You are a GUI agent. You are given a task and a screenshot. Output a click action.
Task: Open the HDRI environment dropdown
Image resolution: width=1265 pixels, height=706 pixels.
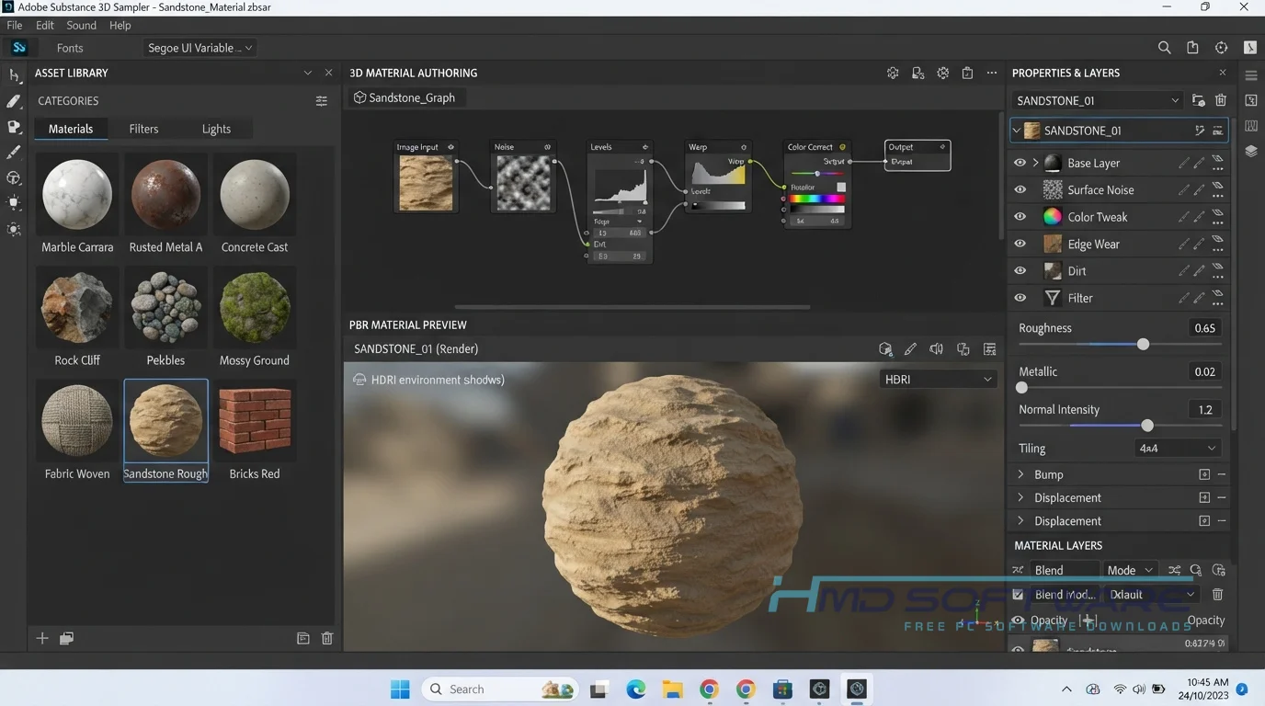(x=938, y=379)
